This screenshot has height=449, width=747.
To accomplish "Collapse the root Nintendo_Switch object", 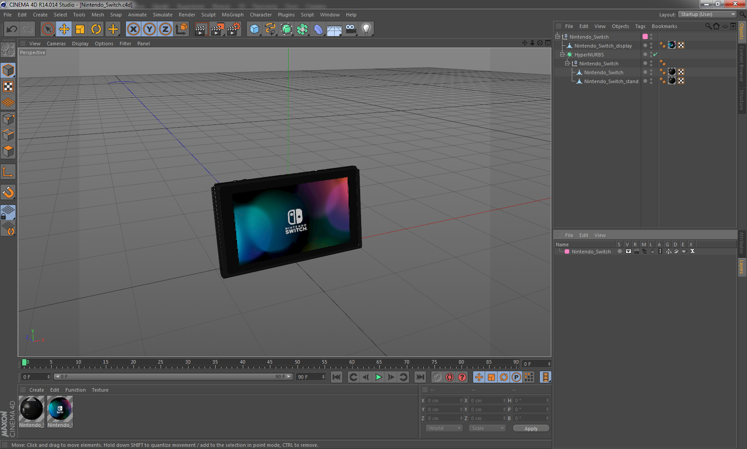I will 558,36.
